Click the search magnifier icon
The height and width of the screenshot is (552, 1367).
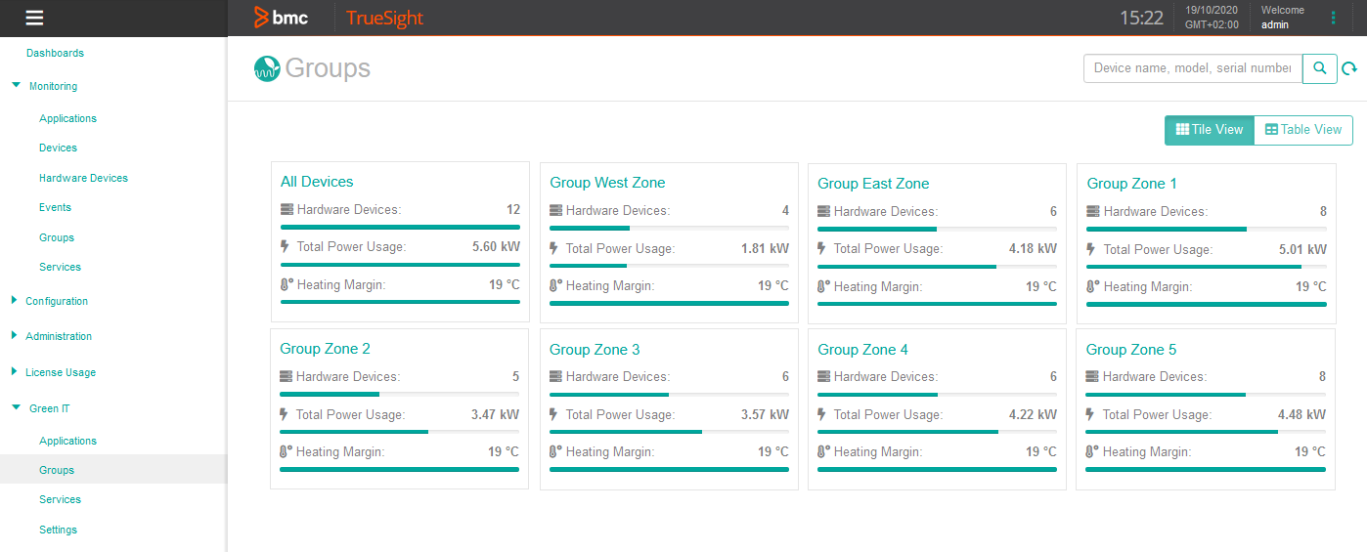[x=1320, y=68]
